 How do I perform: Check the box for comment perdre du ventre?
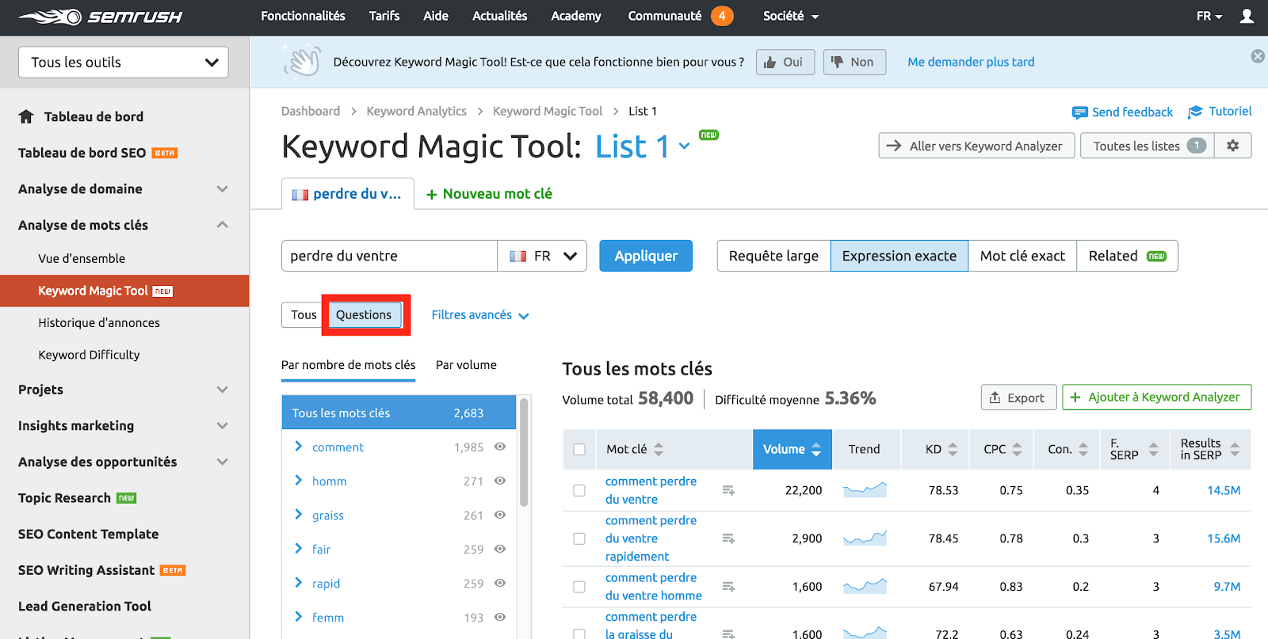tap(579, 490)
